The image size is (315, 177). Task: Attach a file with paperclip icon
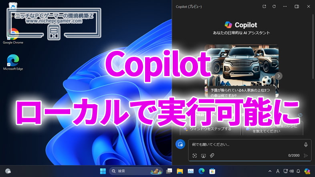[x=212, y=155]
